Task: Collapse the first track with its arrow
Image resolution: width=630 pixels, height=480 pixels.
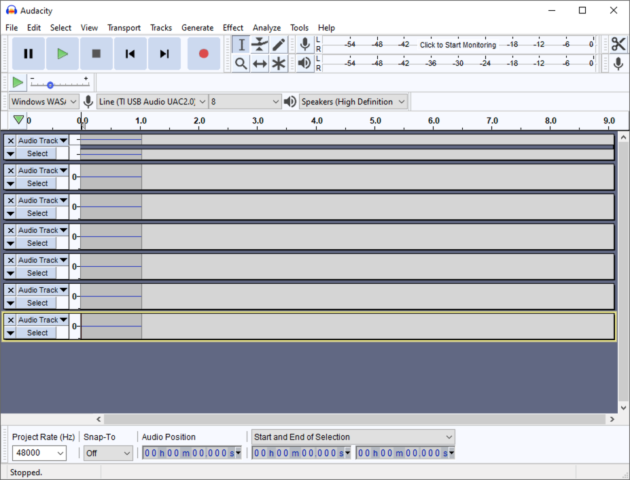Action: (10, 153)
